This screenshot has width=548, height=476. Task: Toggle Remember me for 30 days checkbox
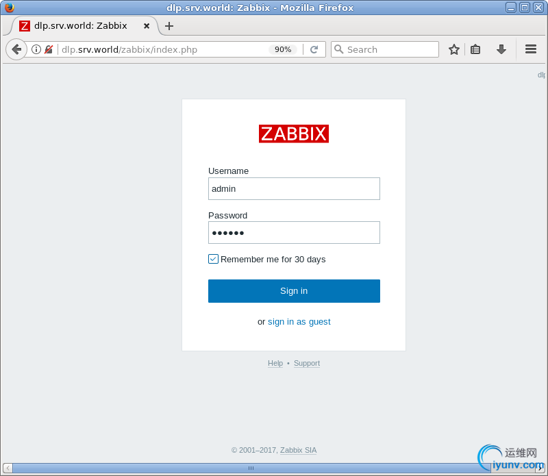pyautogui.click(x=213, y=259)
